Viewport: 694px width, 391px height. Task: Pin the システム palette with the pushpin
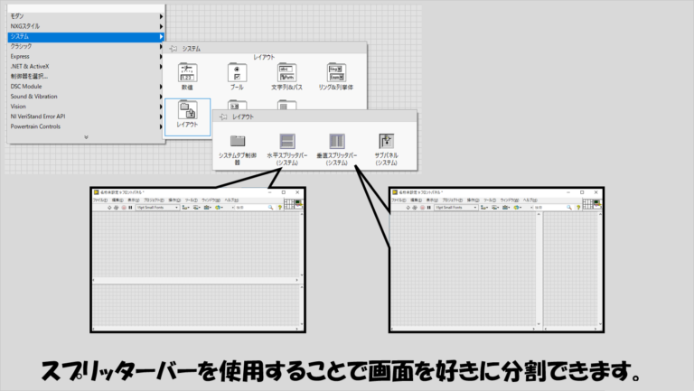pos(173,48)
